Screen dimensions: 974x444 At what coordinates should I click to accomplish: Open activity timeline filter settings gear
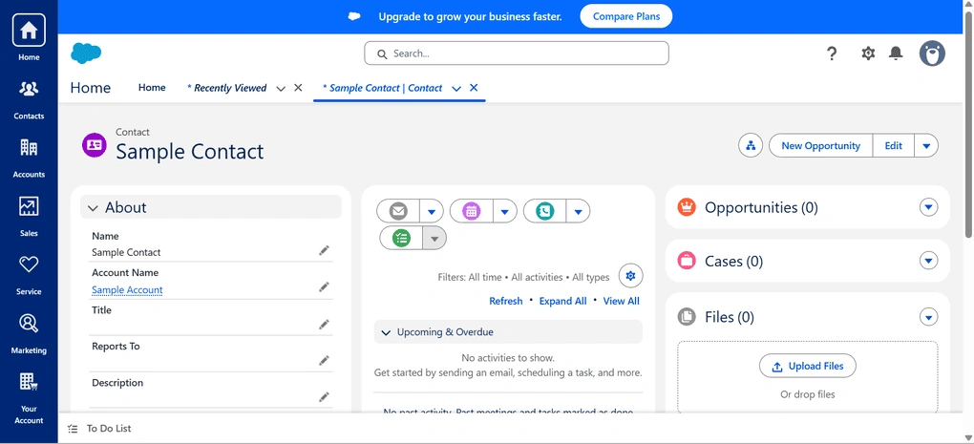click(630, 276)
